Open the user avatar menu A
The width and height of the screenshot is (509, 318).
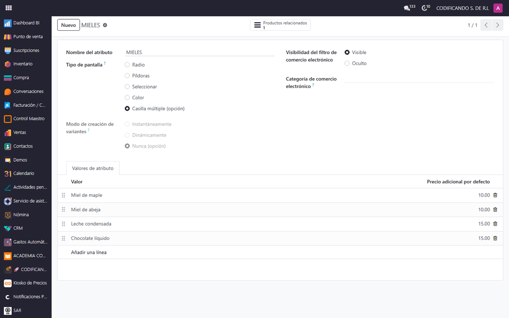click(x=498, y=8)
